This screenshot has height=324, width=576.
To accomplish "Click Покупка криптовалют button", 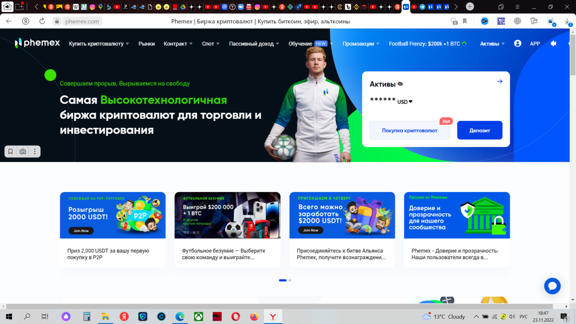I will [409, 130].
